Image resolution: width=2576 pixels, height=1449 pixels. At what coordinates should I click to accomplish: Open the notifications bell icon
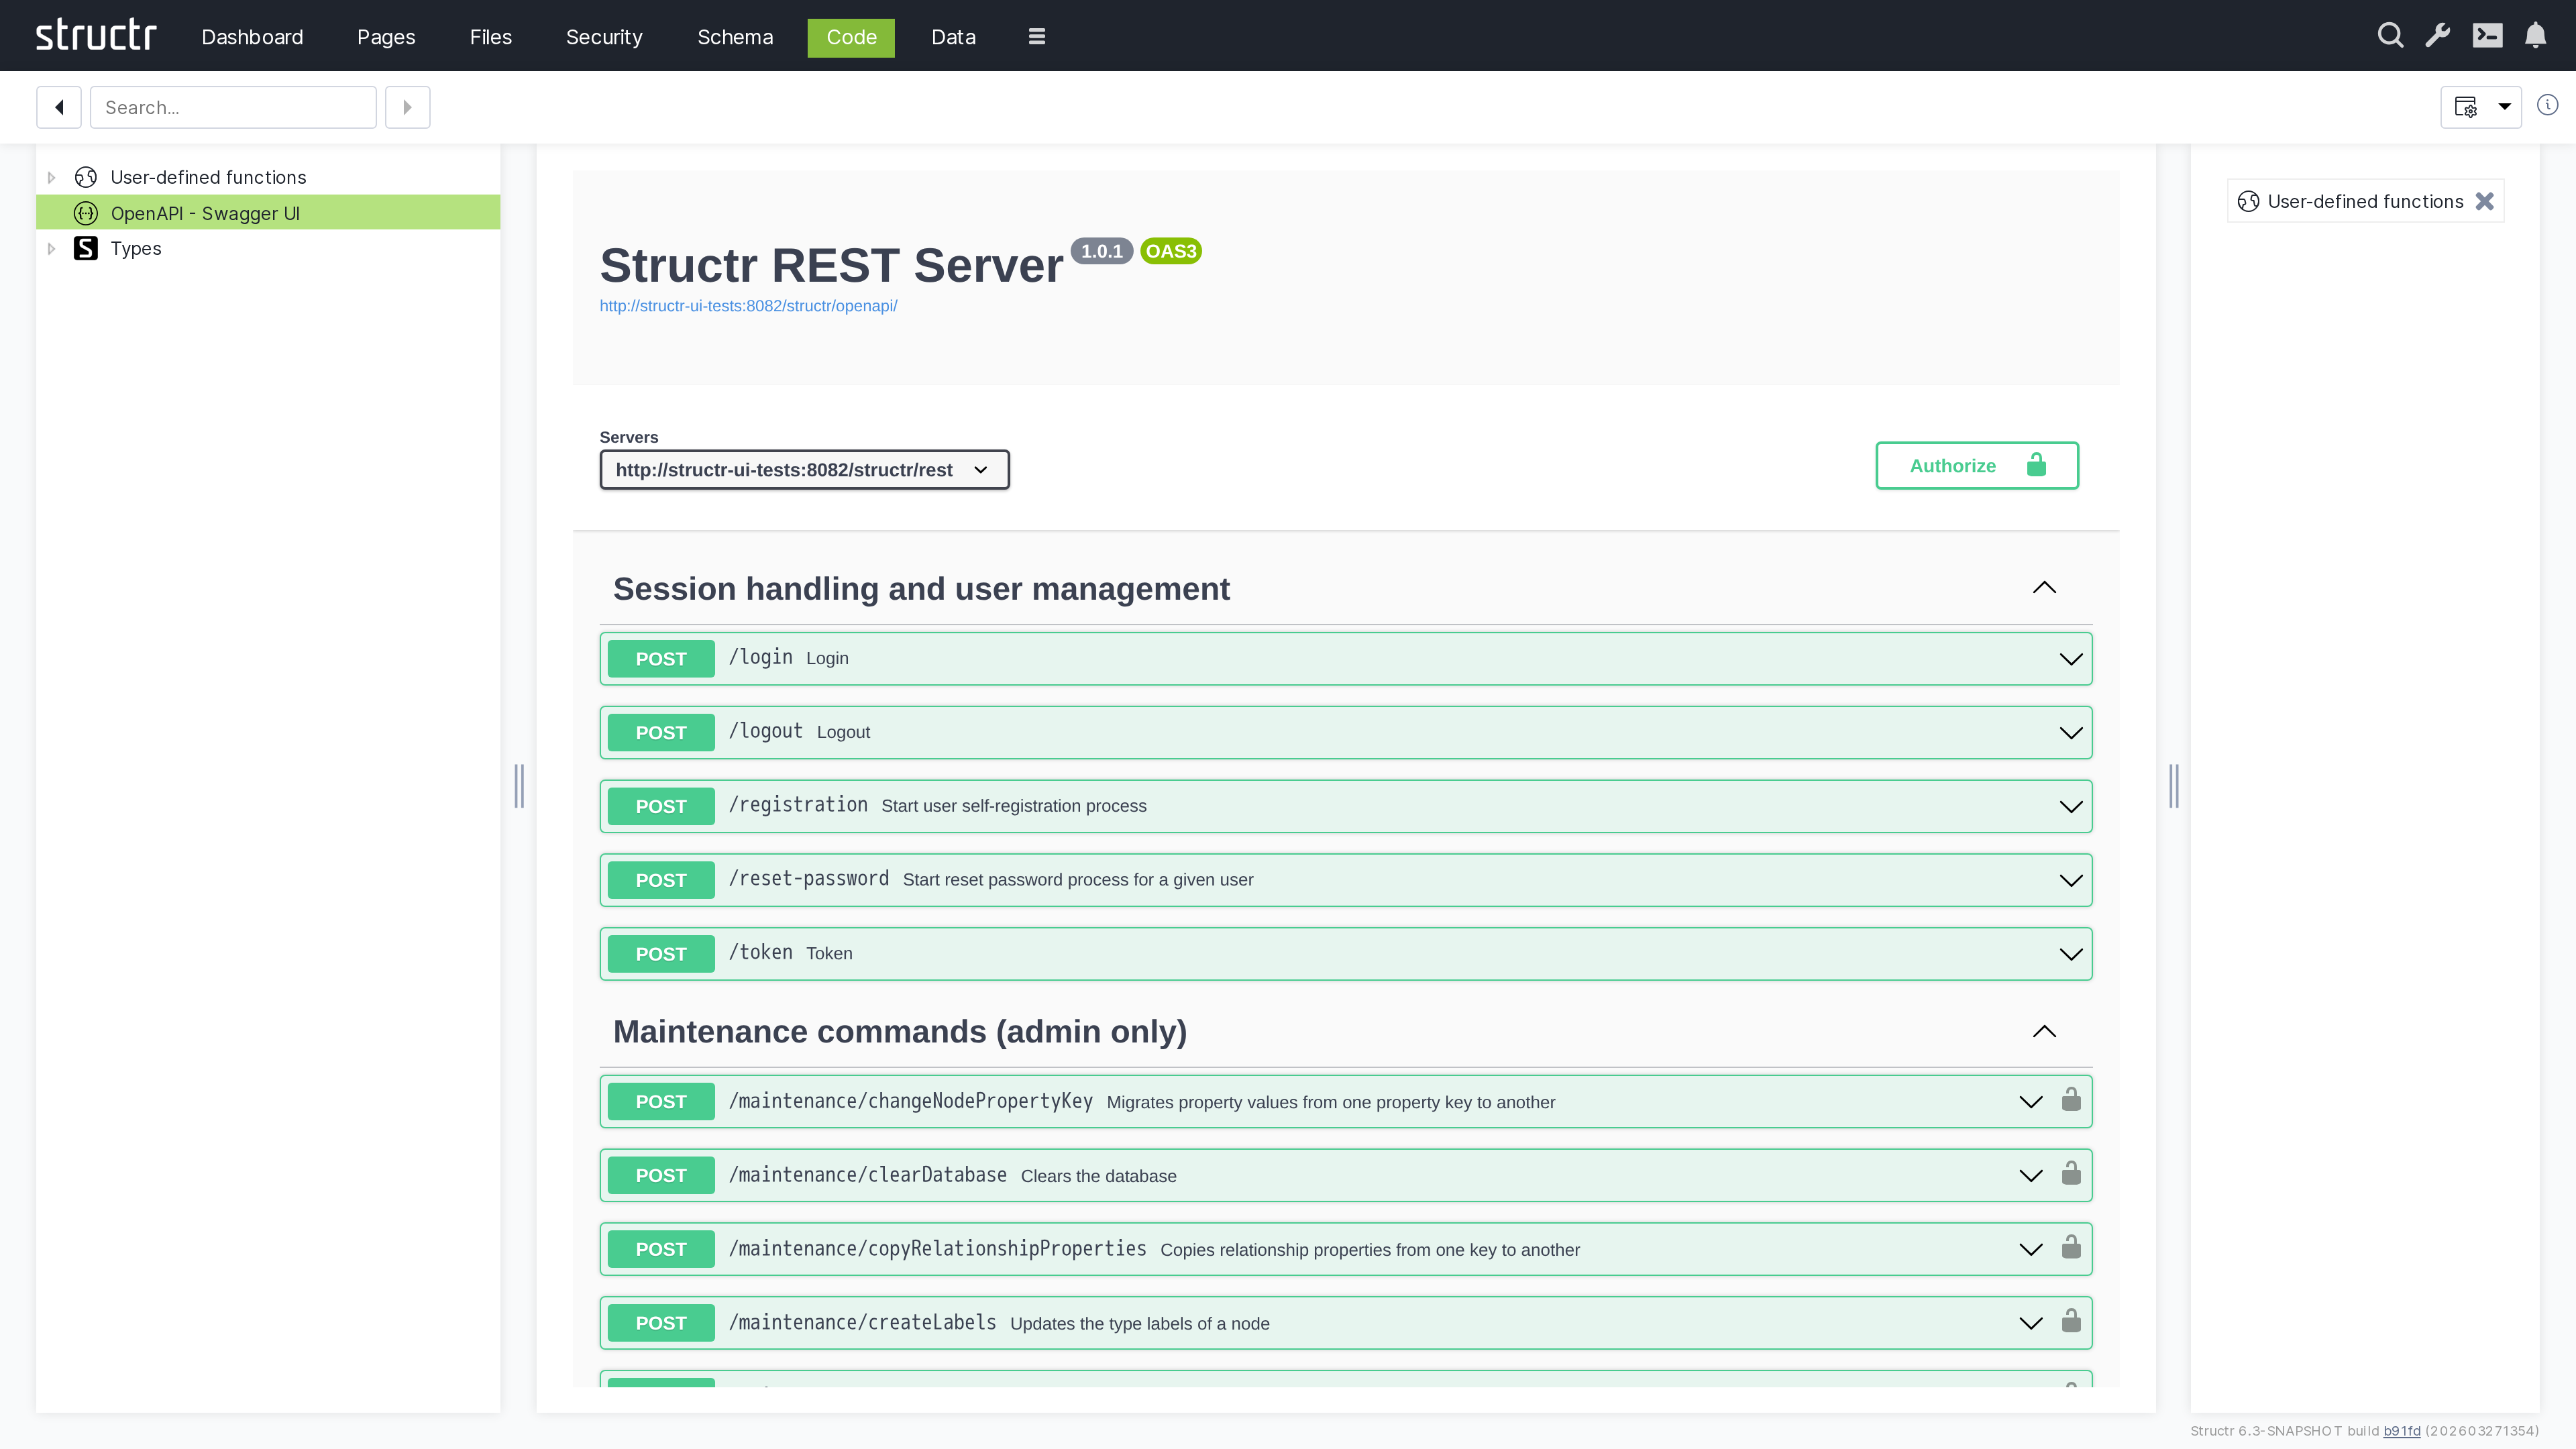(2537, 35)
